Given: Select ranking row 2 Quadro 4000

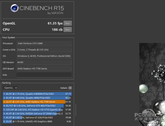Looking at the screenshot, I should click(x=37, y=98).
